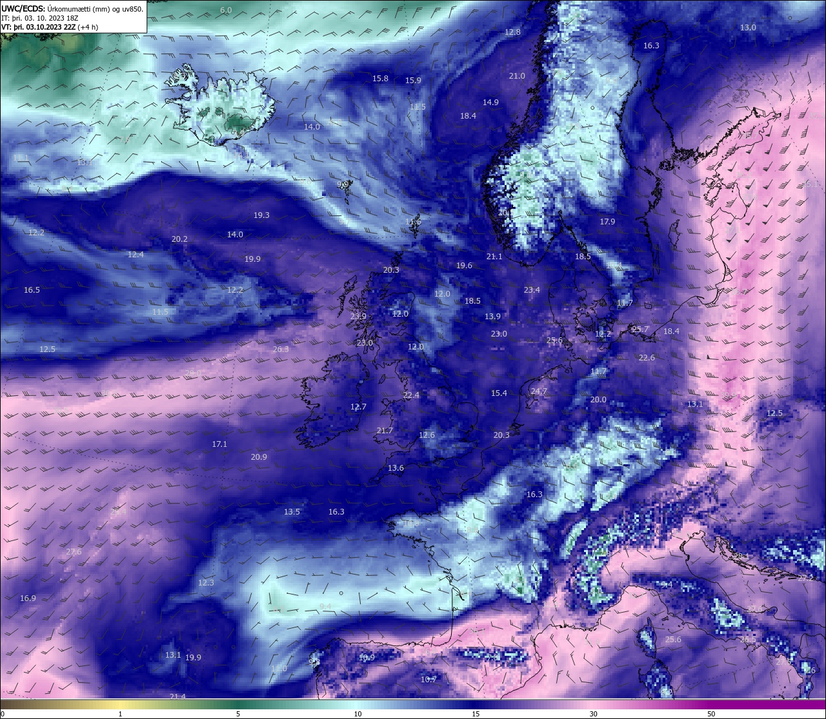This screenshot has width=826, height=719.
Task: Click the 27.2 value label
Action: click(806, 578)
